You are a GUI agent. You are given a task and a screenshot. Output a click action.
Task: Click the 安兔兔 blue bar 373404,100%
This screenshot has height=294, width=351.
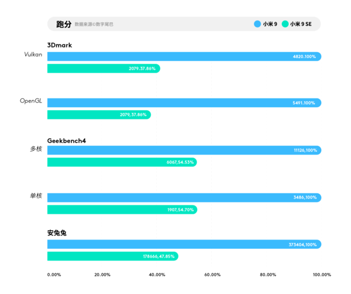point(184,244)
